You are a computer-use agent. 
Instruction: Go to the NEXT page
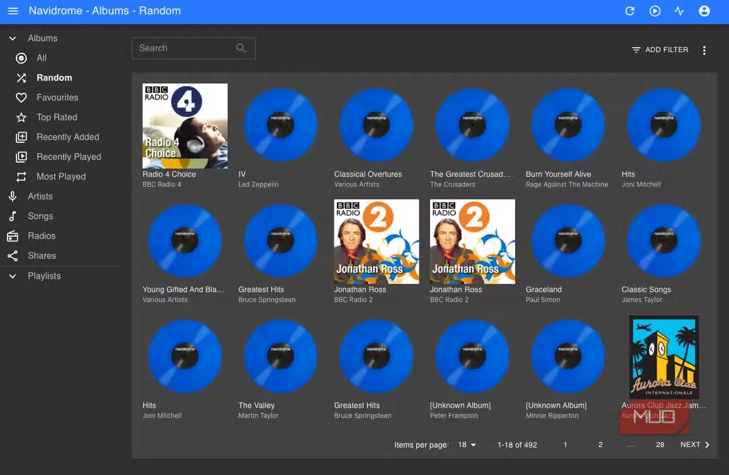(695, 445)
